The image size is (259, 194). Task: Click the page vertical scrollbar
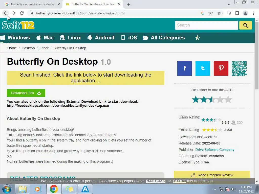(x=257, y=56)
